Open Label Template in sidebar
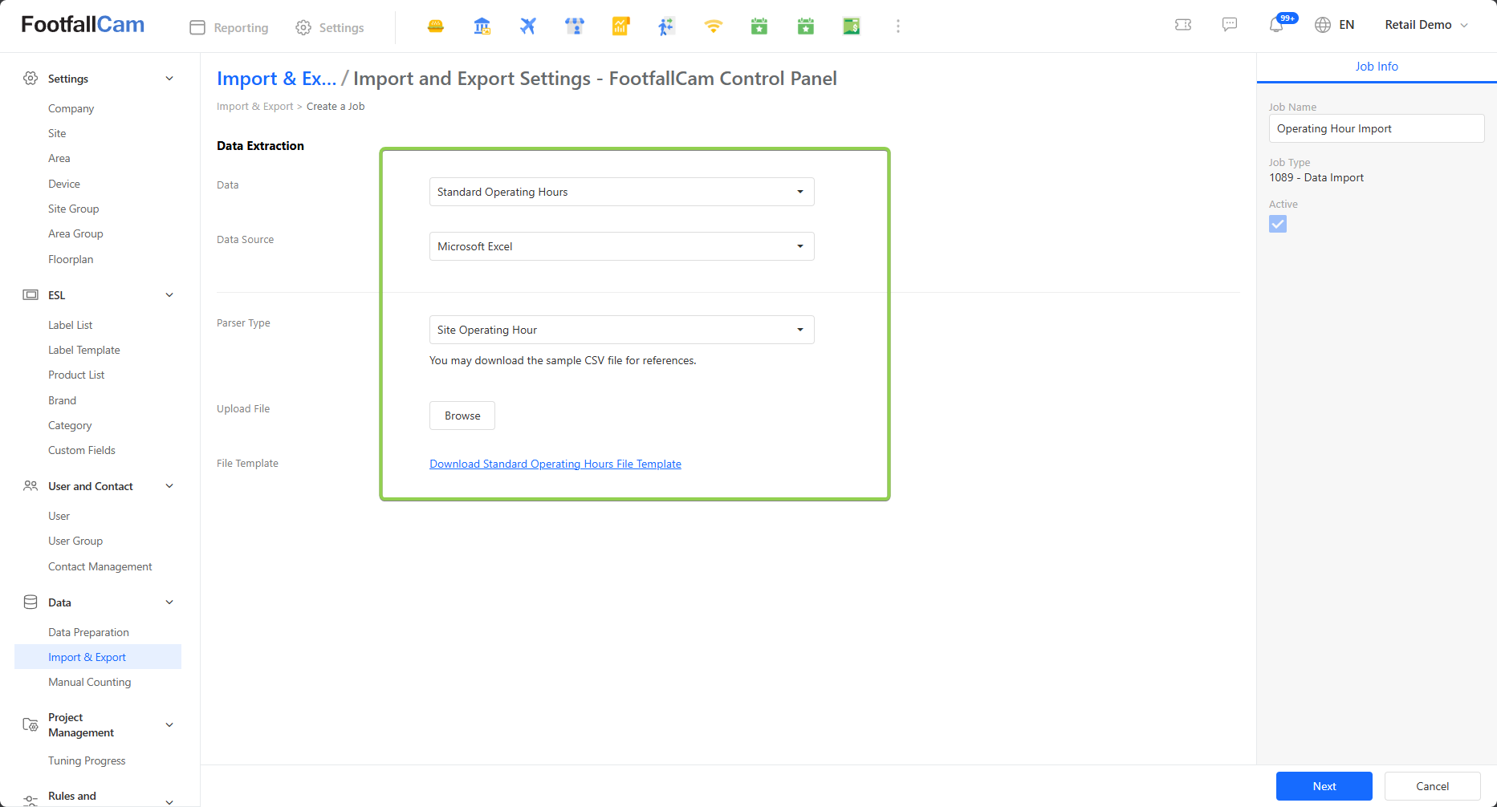Screen dimensions: 1497x807 pos(84,350)
